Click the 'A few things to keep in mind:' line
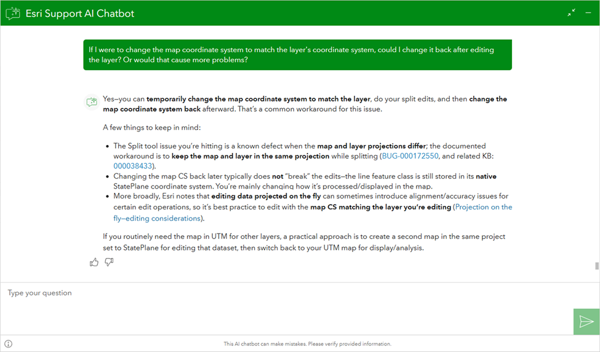 pyautogui.click(x=151, y=128)
